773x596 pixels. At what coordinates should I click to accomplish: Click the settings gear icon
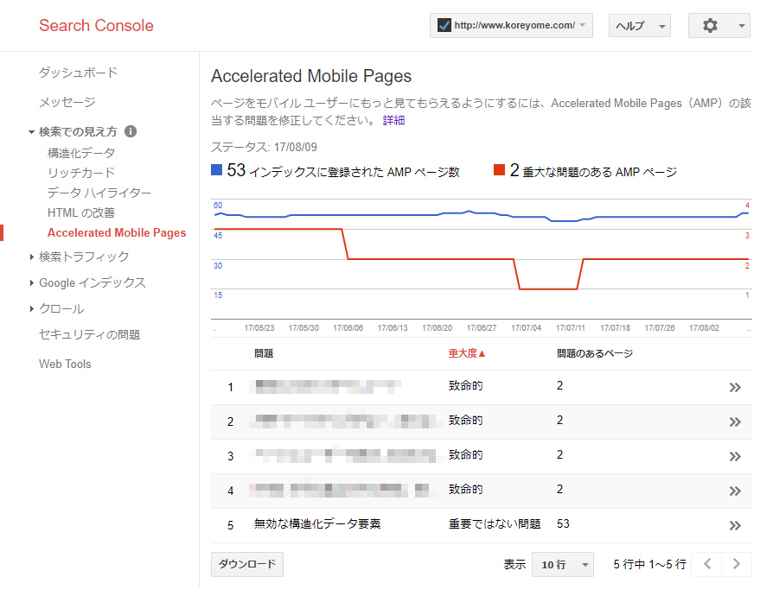pyautogui.click(x=710, y=26)
